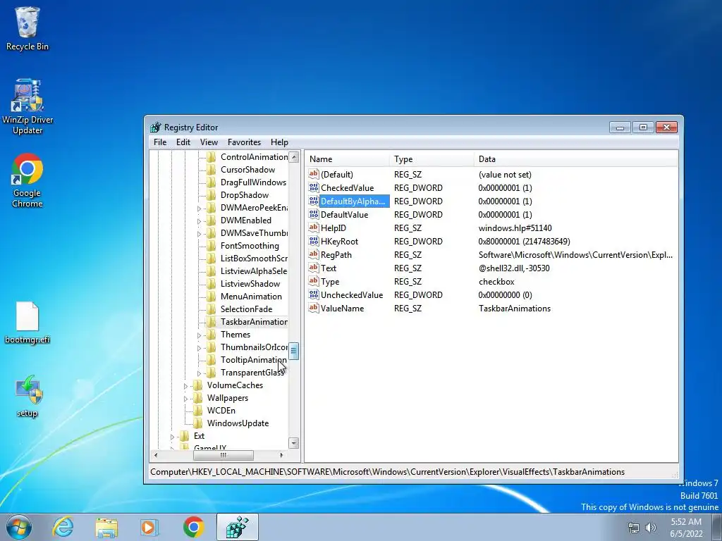Sort values by the Name column
The width and height of the screenshot is (722, 541).
click(x=347, y=159)
